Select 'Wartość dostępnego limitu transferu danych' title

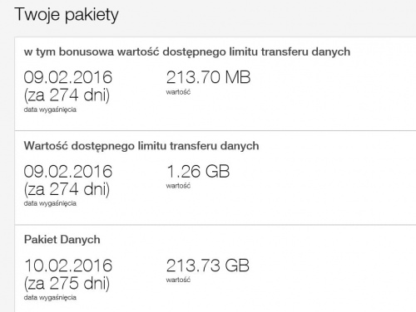pyautogui.click(x=141, y=146)
